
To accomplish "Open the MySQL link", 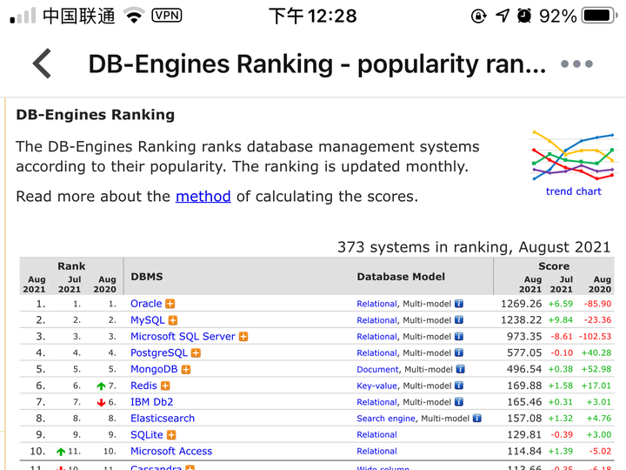I will click(147, 320).
